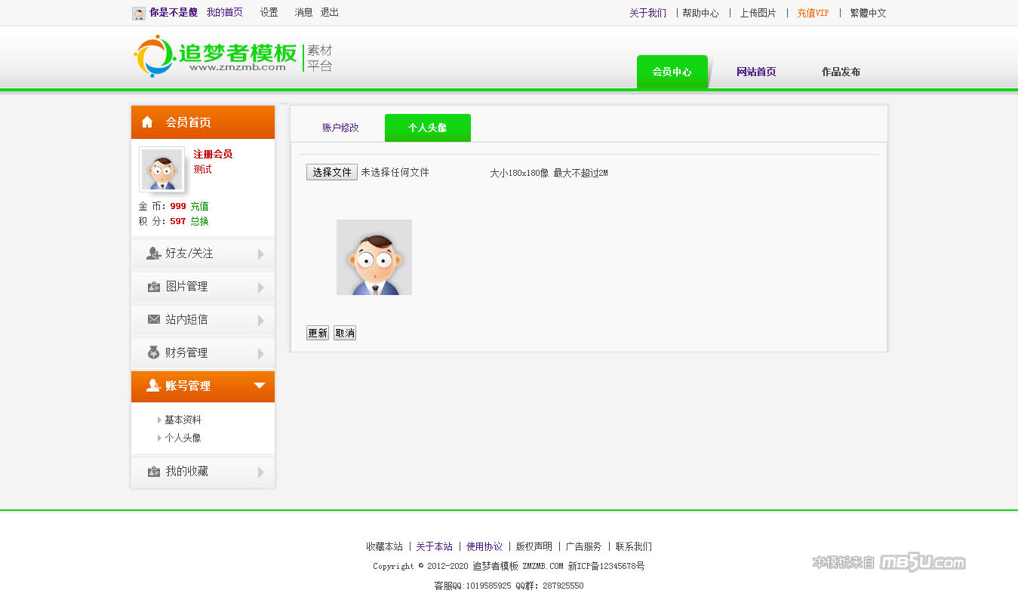Click 选择文件 to choose an avatar file
Viewport: 1018px width, 615px height.
(x=332, y=173)
